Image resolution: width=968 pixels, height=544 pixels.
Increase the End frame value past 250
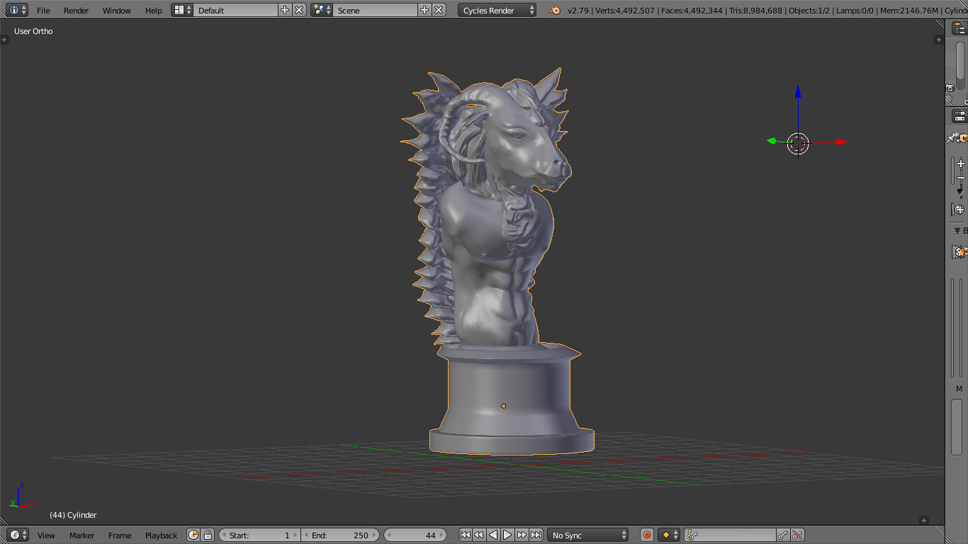pyautogui.click(x=374, y=535)
